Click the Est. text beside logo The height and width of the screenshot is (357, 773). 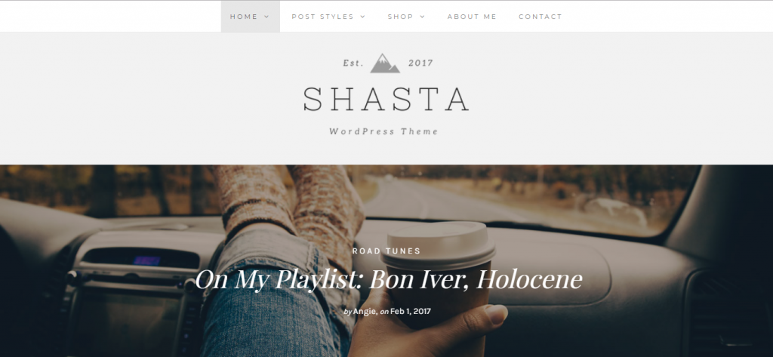tap(353, 63)
